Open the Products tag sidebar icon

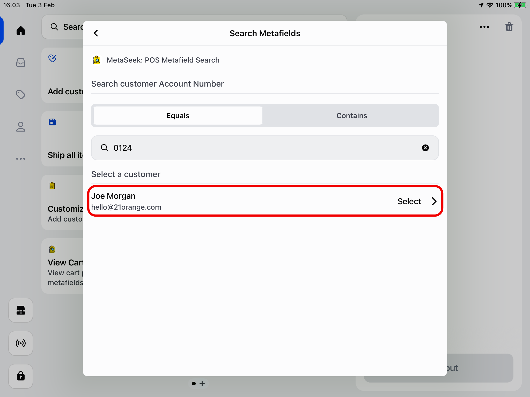pyautogui.click(x=21, y=95)
